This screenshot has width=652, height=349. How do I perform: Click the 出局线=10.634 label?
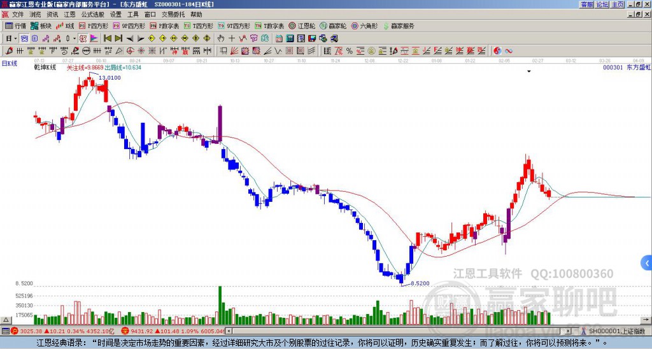click(123, 67)
